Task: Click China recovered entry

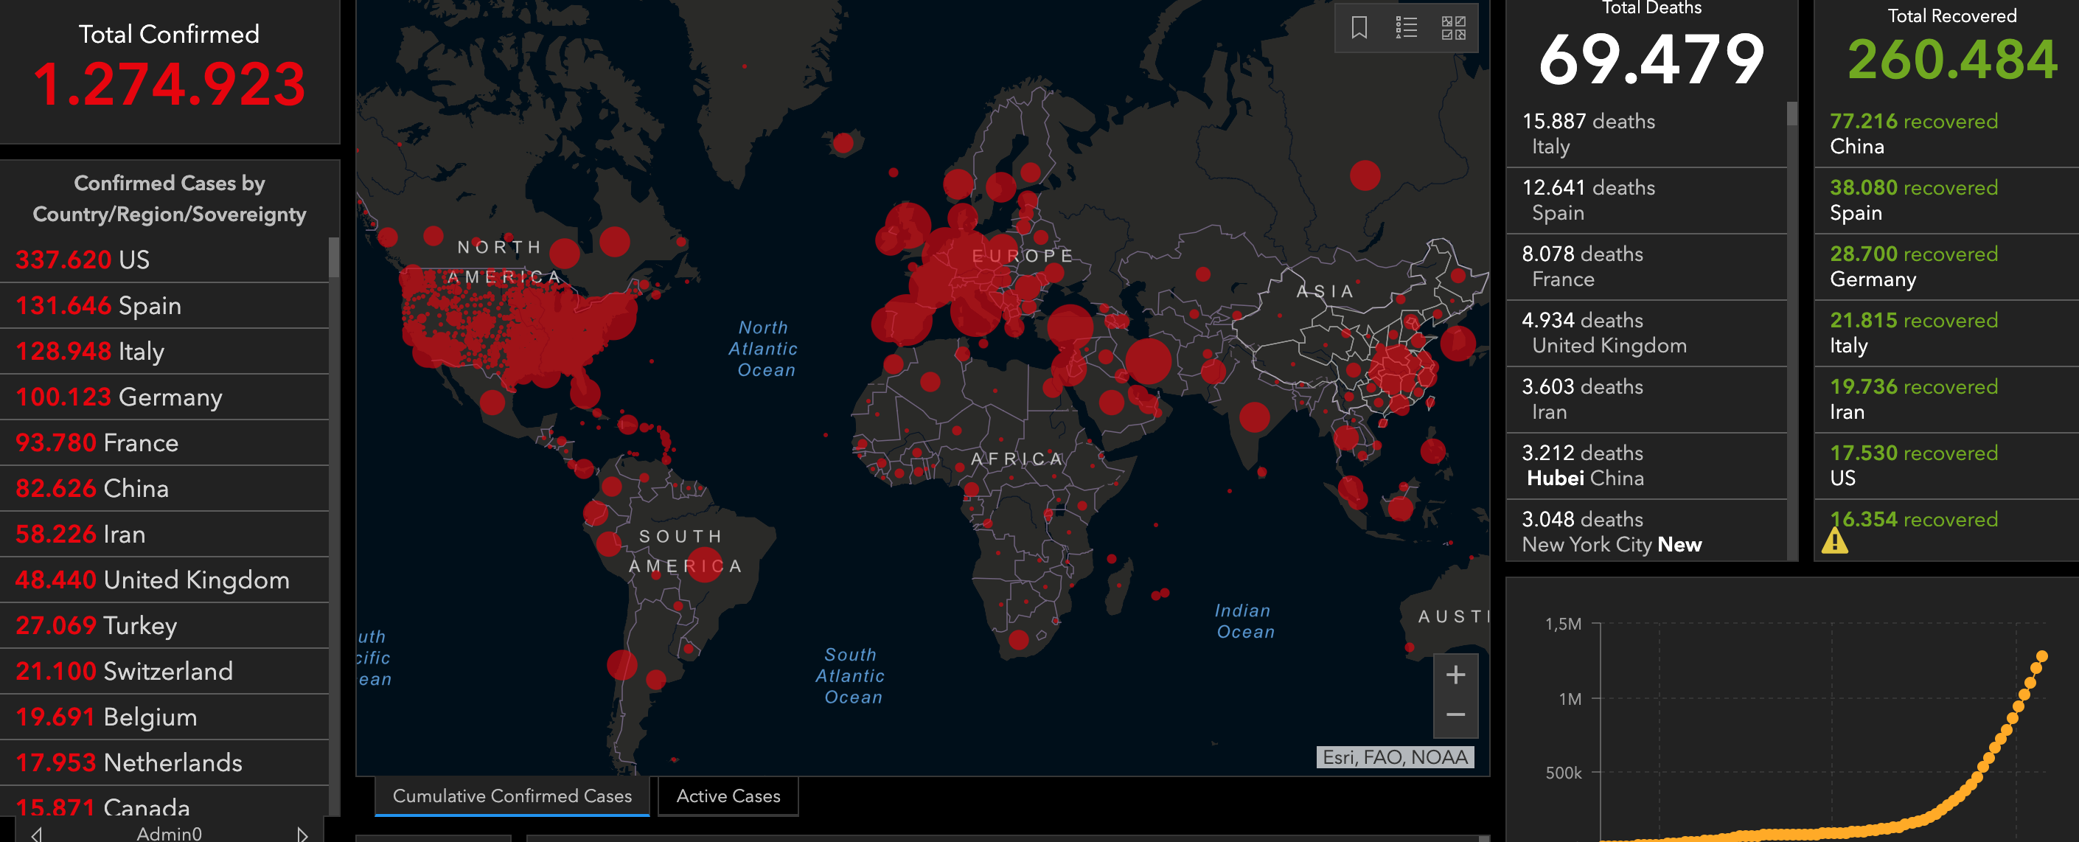Action: (1945, 134)
